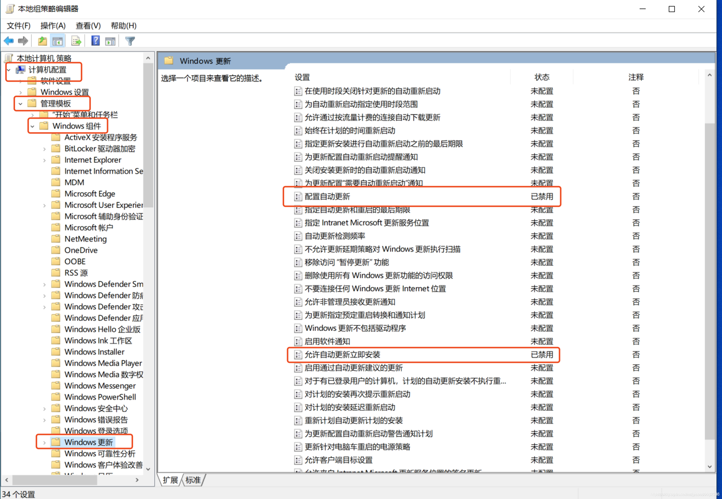Click the settings list scroll down arrow

[x=709, y=466]
